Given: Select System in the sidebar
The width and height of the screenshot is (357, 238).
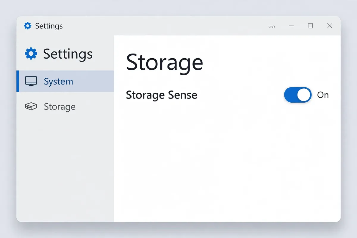Looking at the screenshot, I should click(65, 81).
